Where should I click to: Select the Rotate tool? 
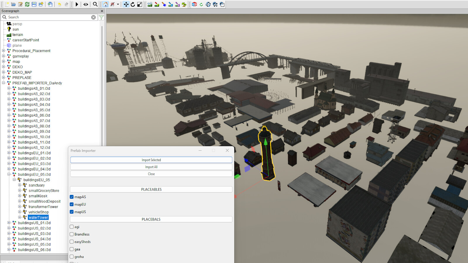point(133,4)
